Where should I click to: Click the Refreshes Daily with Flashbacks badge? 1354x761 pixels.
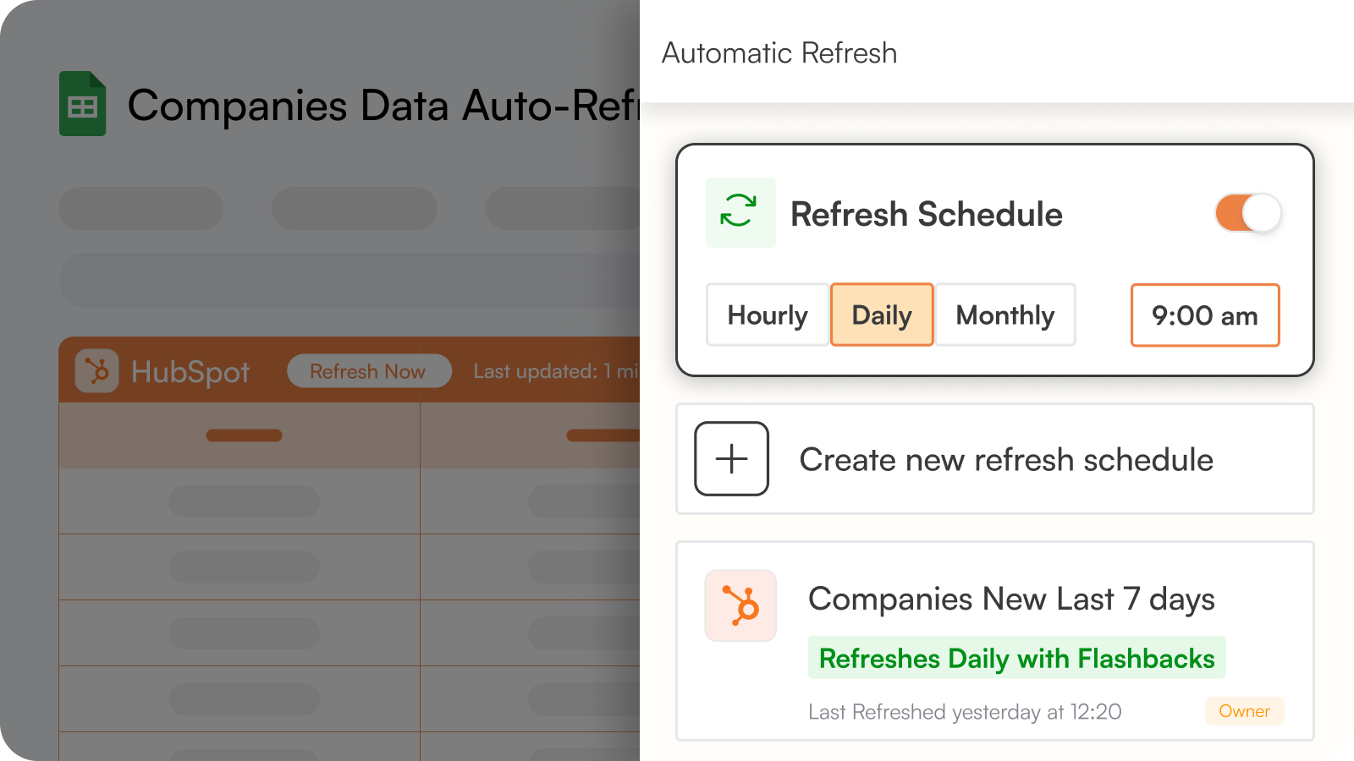tap(1016, 658)
